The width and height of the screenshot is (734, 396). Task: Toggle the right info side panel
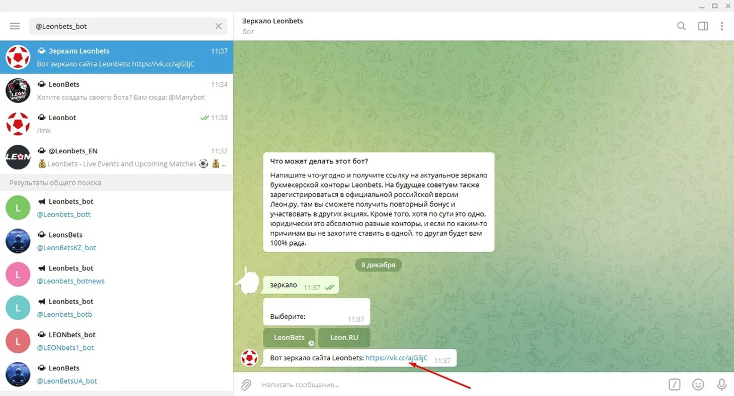703,26
